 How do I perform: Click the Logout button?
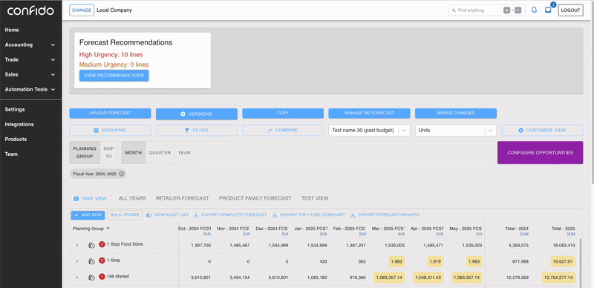(570, 10)
